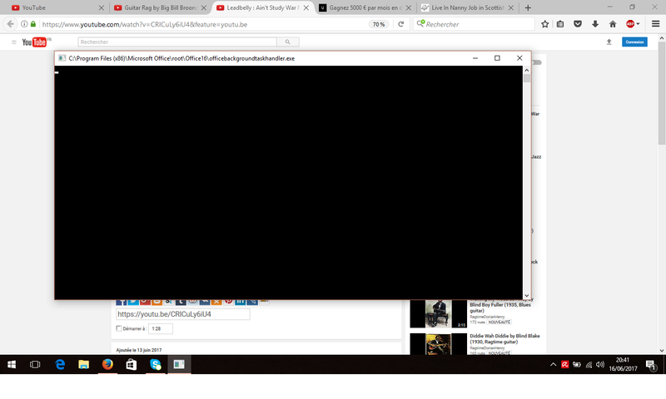Open Skype from taskbar
This screenshot has height=399, width=666.
tap(156, 364)
